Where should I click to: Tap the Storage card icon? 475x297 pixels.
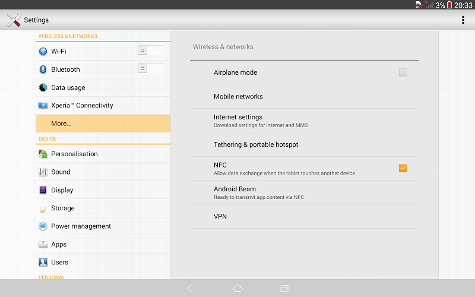[43, 208]
